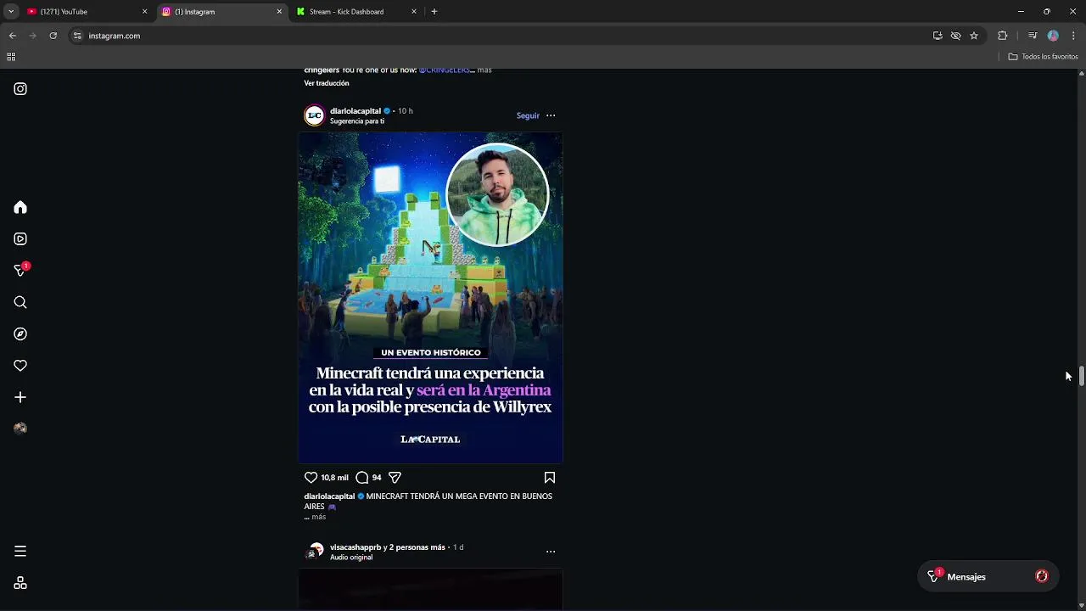This screenshot has width=1086, height=611.
Task: Like the diariolacapital post
Action: pyautogui.click(x=311, y=478)
